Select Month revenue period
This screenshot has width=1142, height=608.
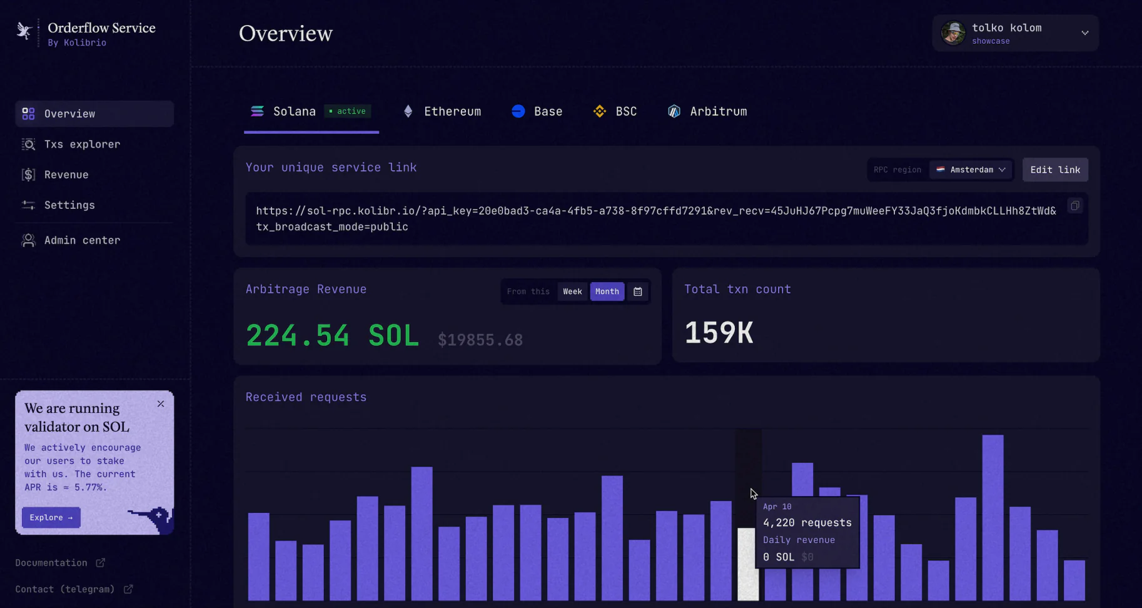tap(607, 291)
